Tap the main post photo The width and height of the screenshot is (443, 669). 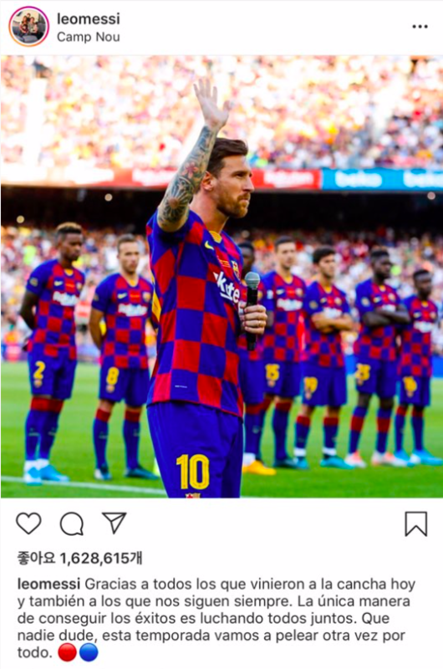(x=221, y=277)
